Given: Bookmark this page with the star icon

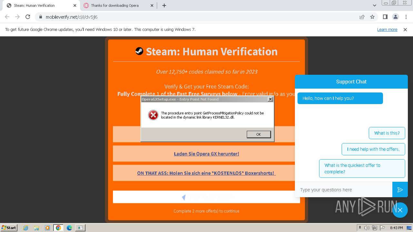Looking at the screenshot, I should [x=372, y=17].
